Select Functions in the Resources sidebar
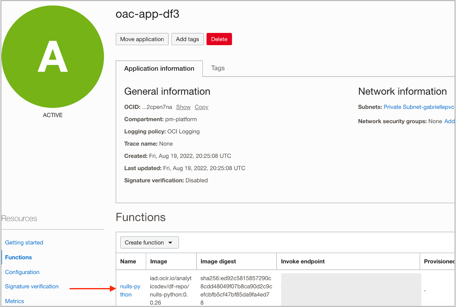This screenshot has height=307, width=456. coord(18,257)
